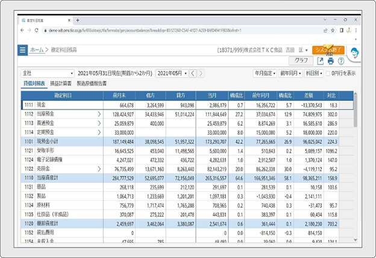Click value 111,844,649 in 当座預金 row
Viewport: 376px width, 258px height.
tap(216, 114)
